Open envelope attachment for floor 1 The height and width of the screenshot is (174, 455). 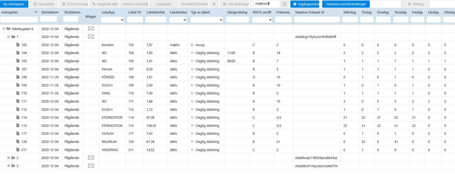91,37
